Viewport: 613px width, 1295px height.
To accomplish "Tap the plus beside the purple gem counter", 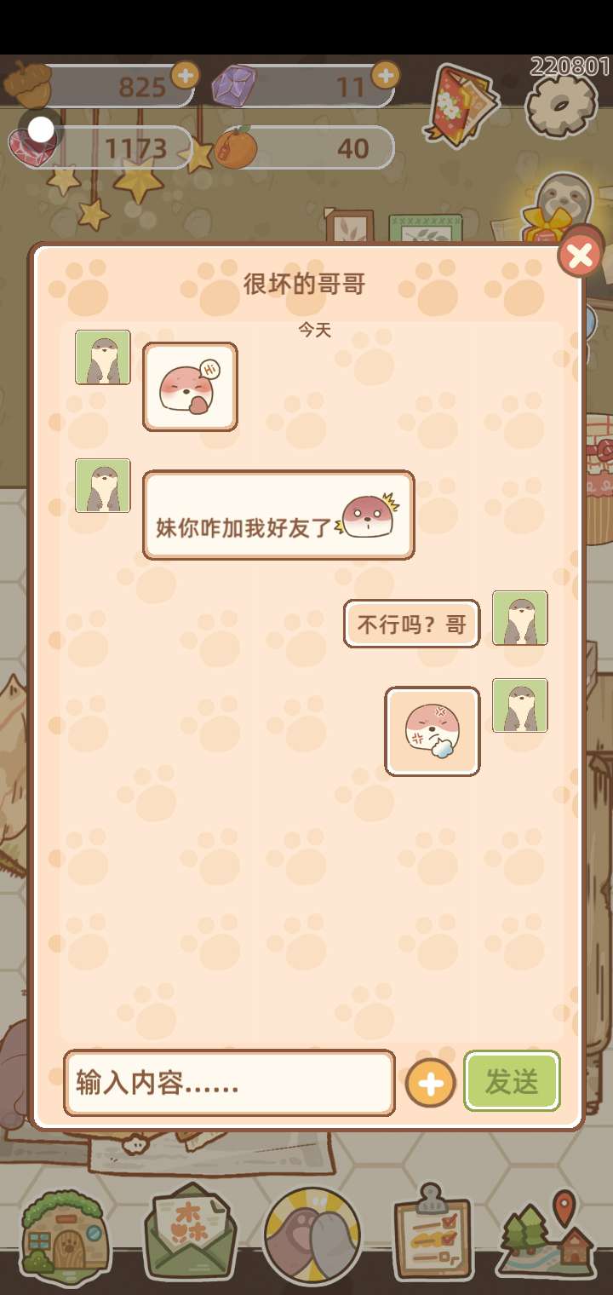I will click(x=386, y=75).
